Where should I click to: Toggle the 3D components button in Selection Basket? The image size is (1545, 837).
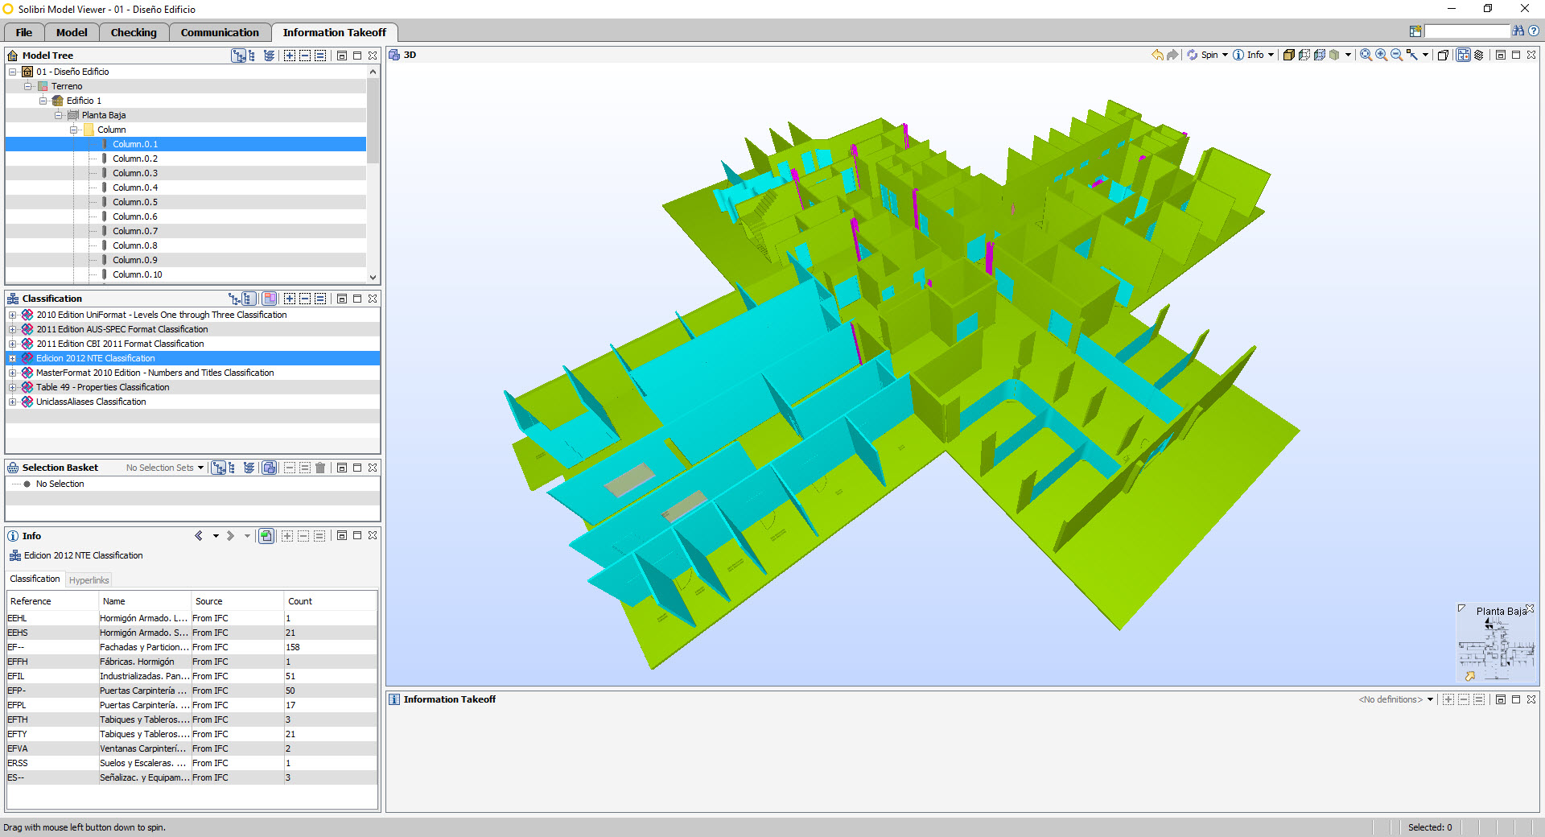click(270, 468)
